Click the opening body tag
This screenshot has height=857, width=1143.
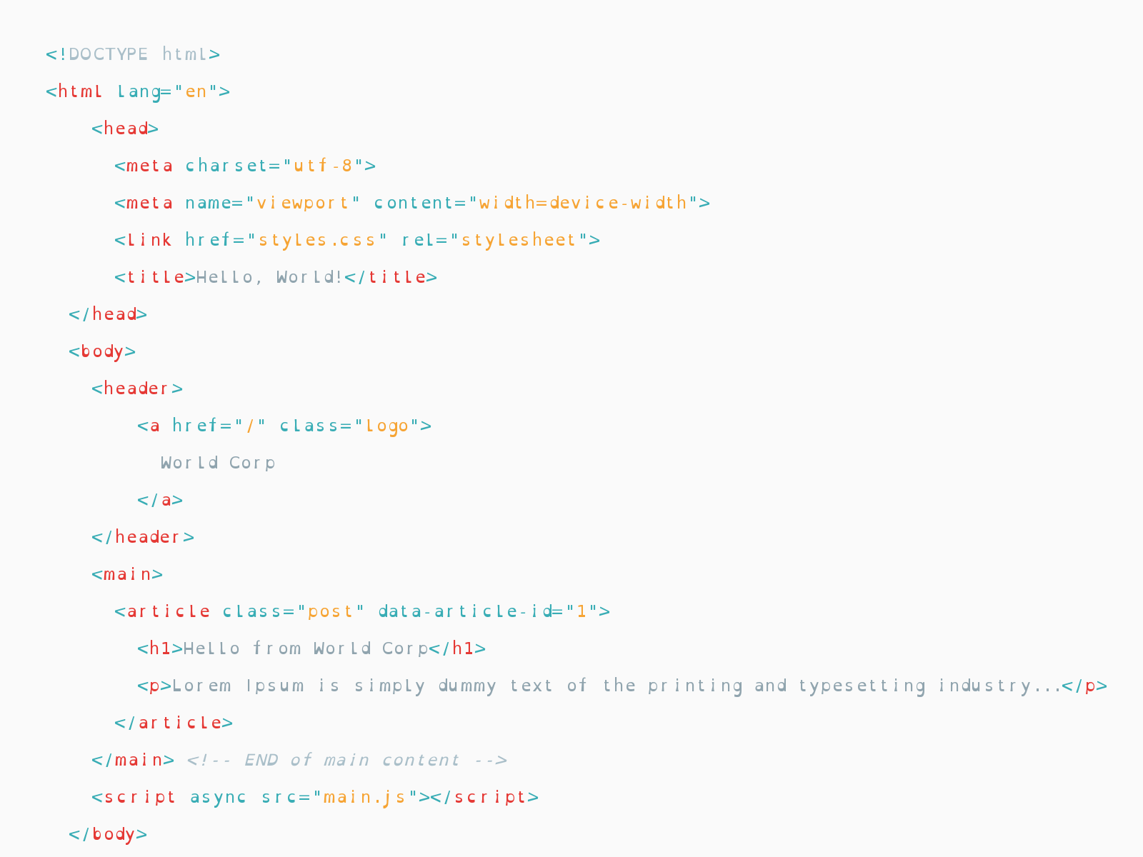click(x=102, y=352)
